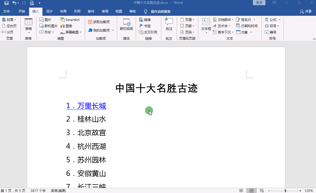Open the Text Box (文本框) menu

[x=206, y=26]
